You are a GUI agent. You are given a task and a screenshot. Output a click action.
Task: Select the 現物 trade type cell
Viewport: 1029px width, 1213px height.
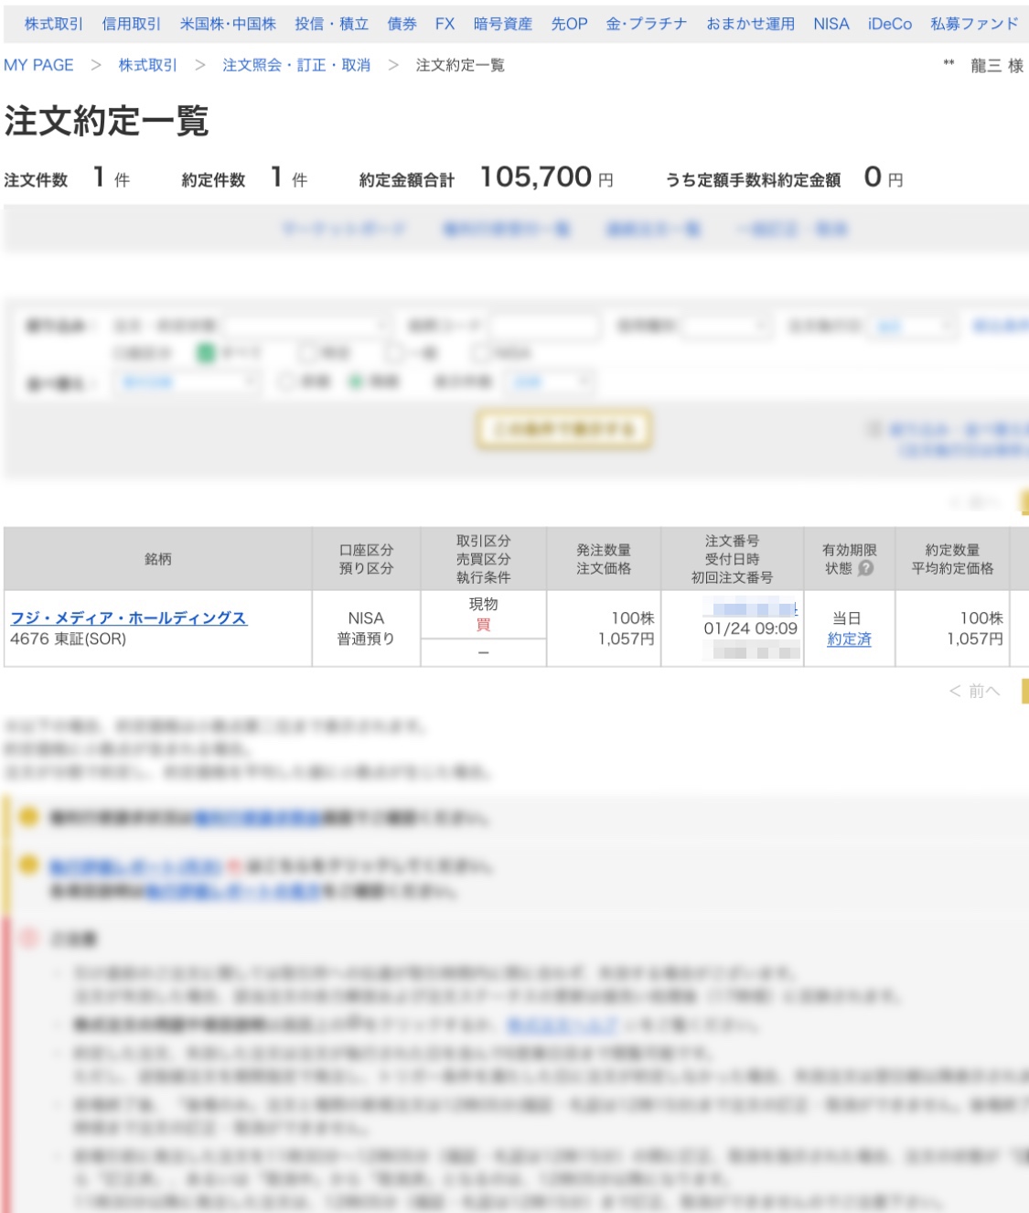(483, 604)
